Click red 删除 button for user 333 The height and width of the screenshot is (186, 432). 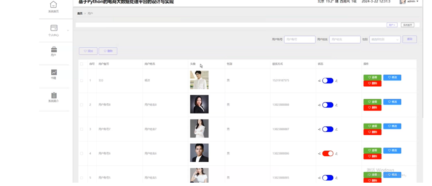[372, 83]
